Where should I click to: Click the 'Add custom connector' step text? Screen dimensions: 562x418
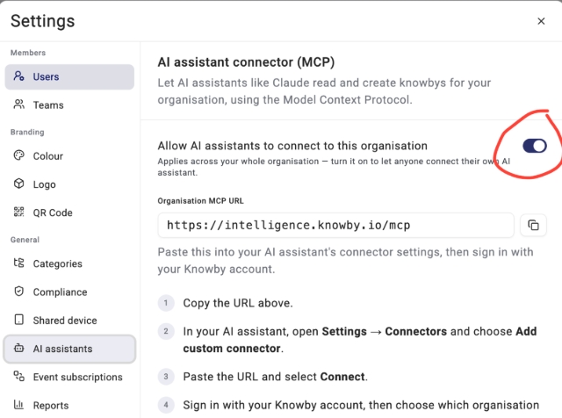(359, 340)
